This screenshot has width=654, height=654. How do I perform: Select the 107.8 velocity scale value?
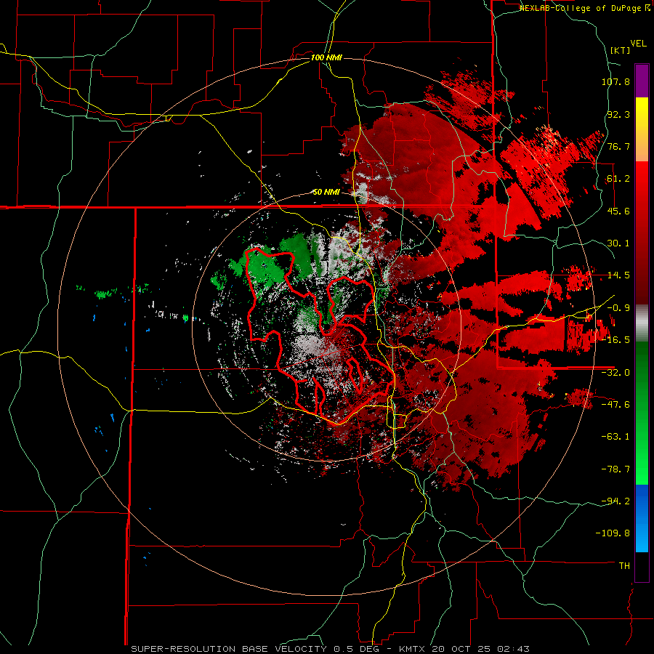[615, 81]
